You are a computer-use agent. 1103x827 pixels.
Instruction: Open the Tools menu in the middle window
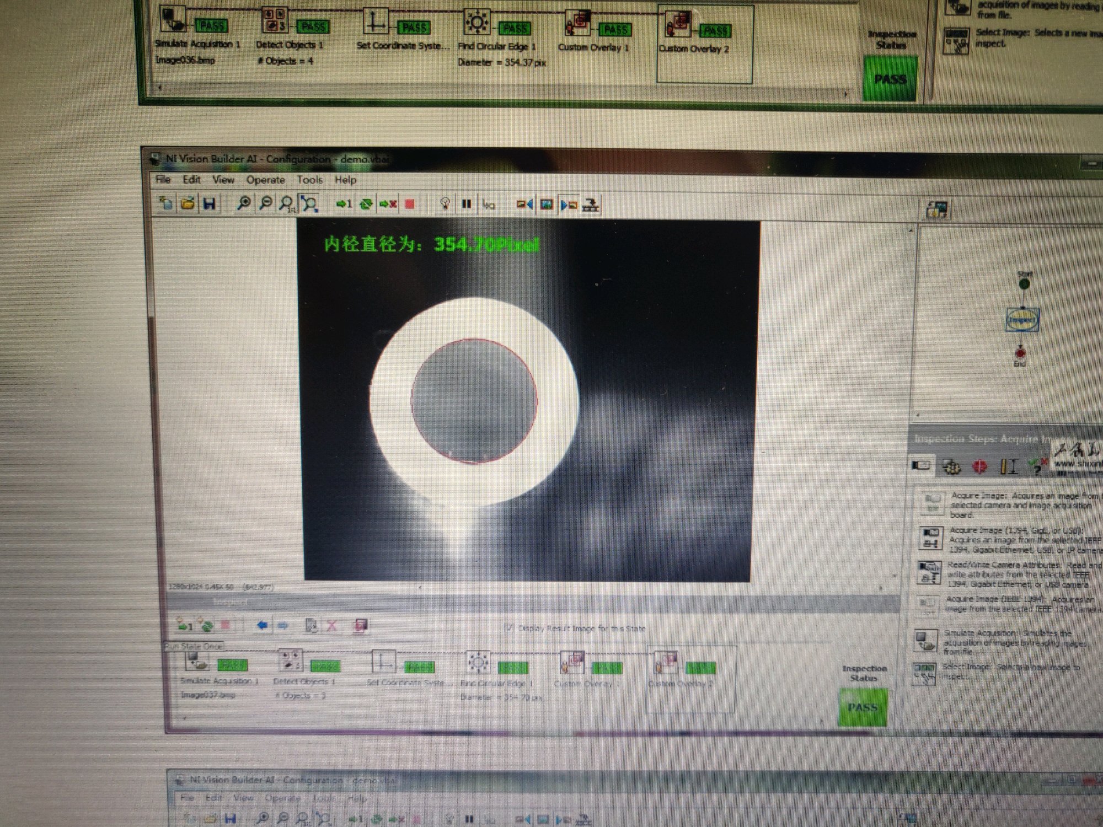[309, 180]
